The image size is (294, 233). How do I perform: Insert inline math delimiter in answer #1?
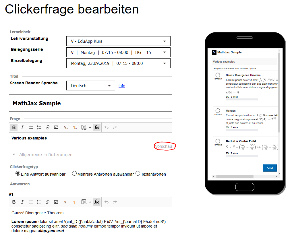click(x=66, y=202)
